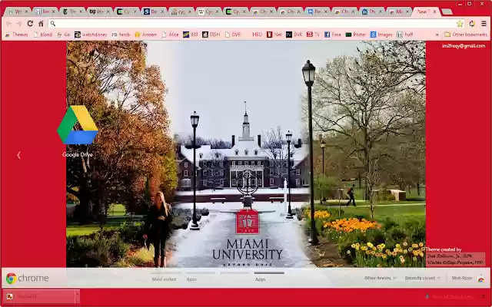Open the ferob bookmark
The image size is (492, 307).
click(121, 35)
